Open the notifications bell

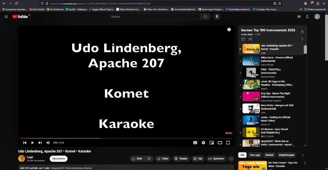pyautogui.click(x=307, y=16)
